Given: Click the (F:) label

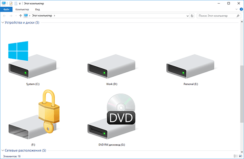Looking at the screenshot, I should pyautogui.click(x=33, y=145).
